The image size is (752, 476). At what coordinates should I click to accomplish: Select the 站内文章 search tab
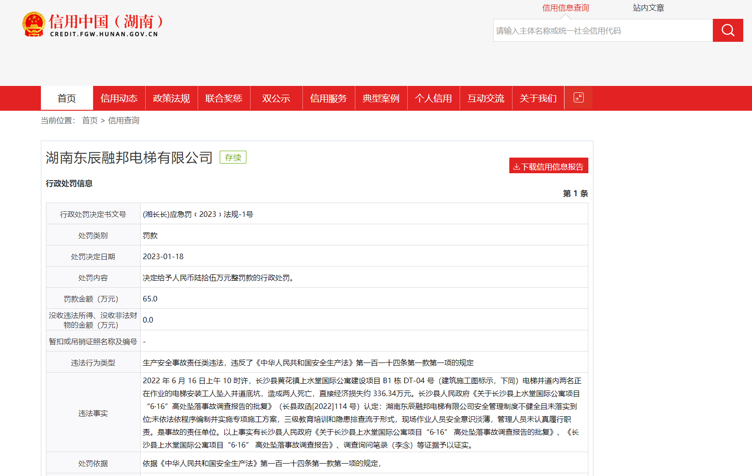point(648,8)
